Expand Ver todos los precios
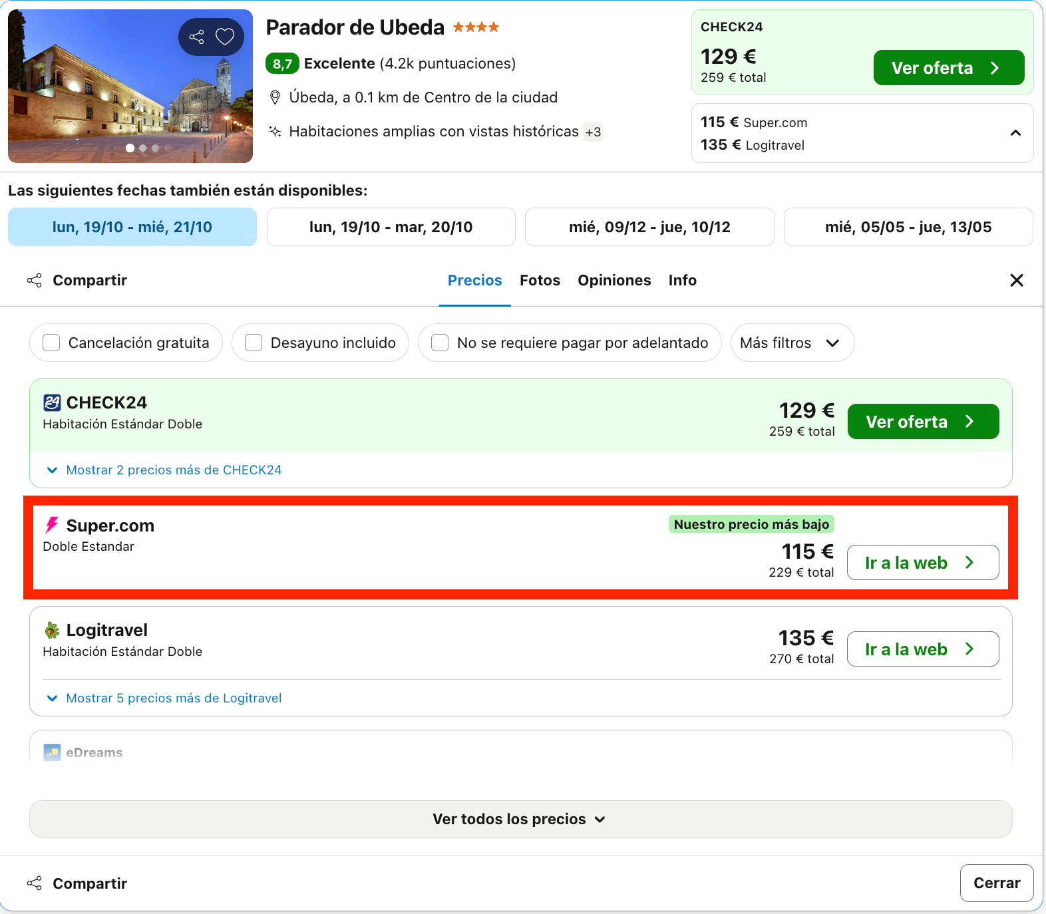The height and width of the screenshot is (914, 1046). (520, 819)
